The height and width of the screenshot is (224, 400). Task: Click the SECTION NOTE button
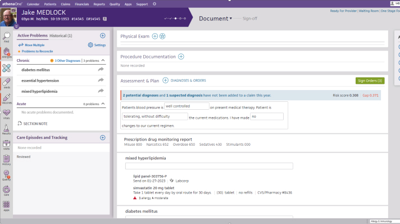[x=33, y=123]
